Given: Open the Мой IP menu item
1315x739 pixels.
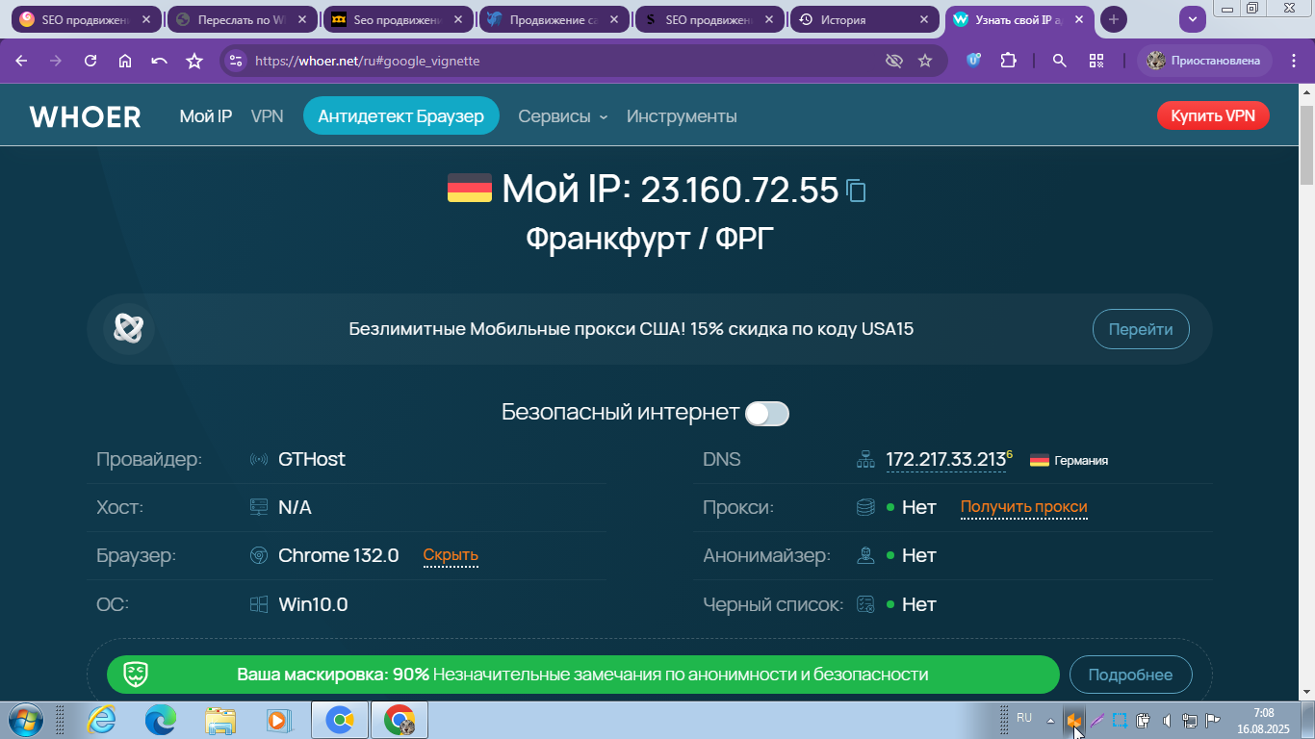Looking at the screenshot, I should point(206,116).
